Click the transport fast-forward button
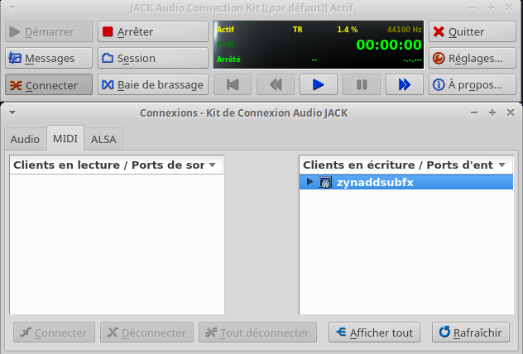523x354 pixels. click(x=405, y=84)
